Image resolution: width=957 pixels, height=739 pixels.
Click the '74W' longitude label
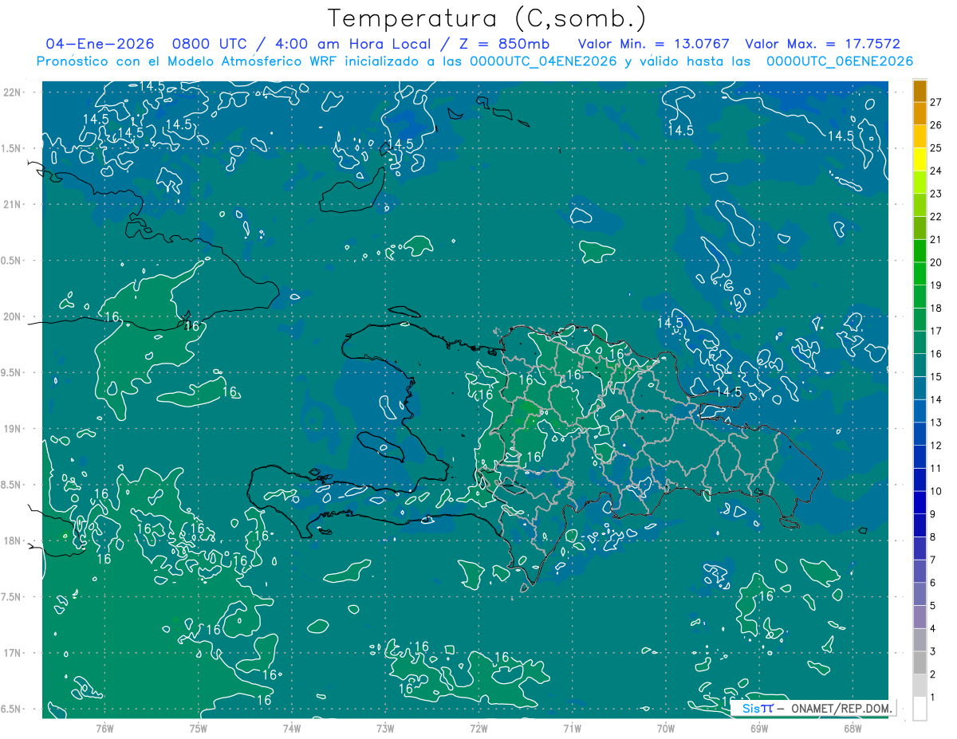tap(291, 728)
